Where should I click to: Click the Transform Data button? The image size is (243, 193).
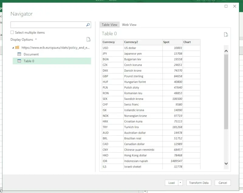(199, 183)
